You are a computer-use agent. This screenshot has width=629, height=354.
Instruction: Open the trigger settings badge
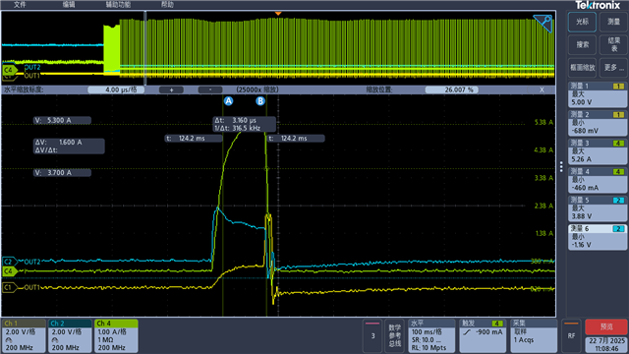tap(483, 336)
